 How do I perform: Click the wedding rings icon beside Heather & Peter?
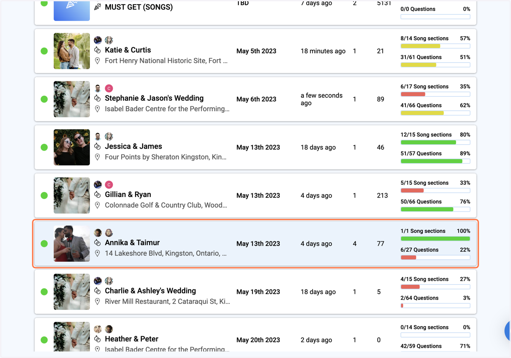tap(98, 339)
